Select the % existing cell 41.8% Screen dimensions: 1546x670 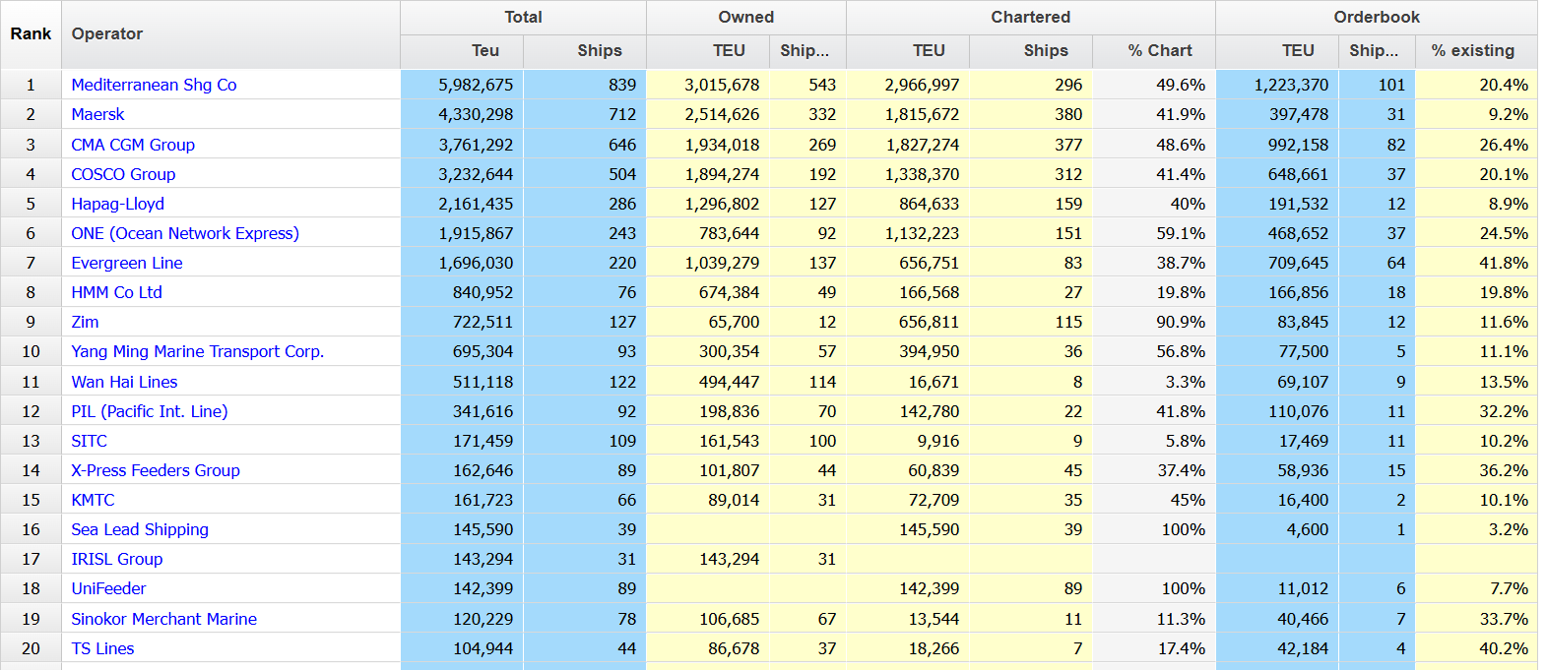tap(1476, 263)
